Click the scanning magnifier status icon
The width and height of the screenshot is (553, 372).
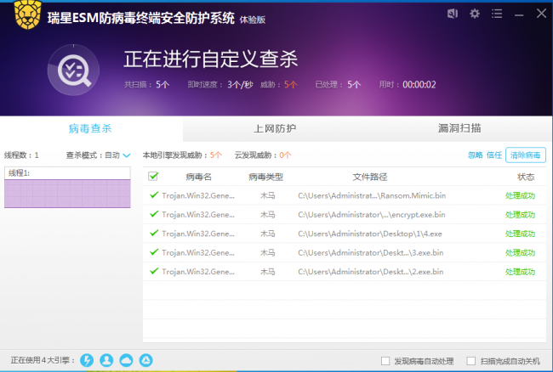pos(73,70)
